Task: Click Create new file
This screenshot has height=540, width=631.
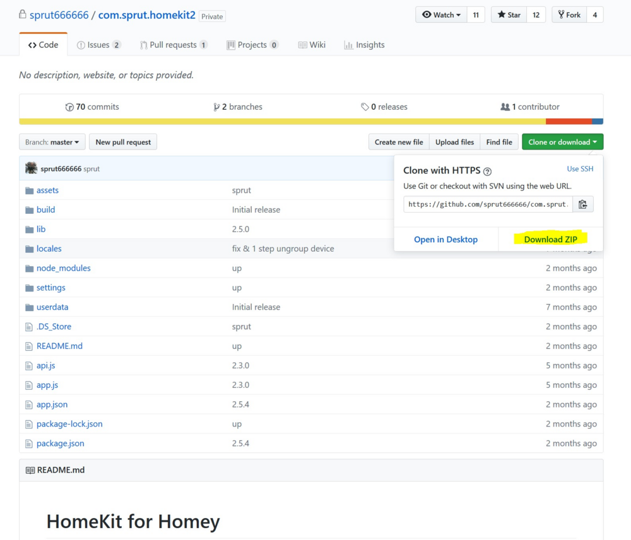Action: click(399, 142)
